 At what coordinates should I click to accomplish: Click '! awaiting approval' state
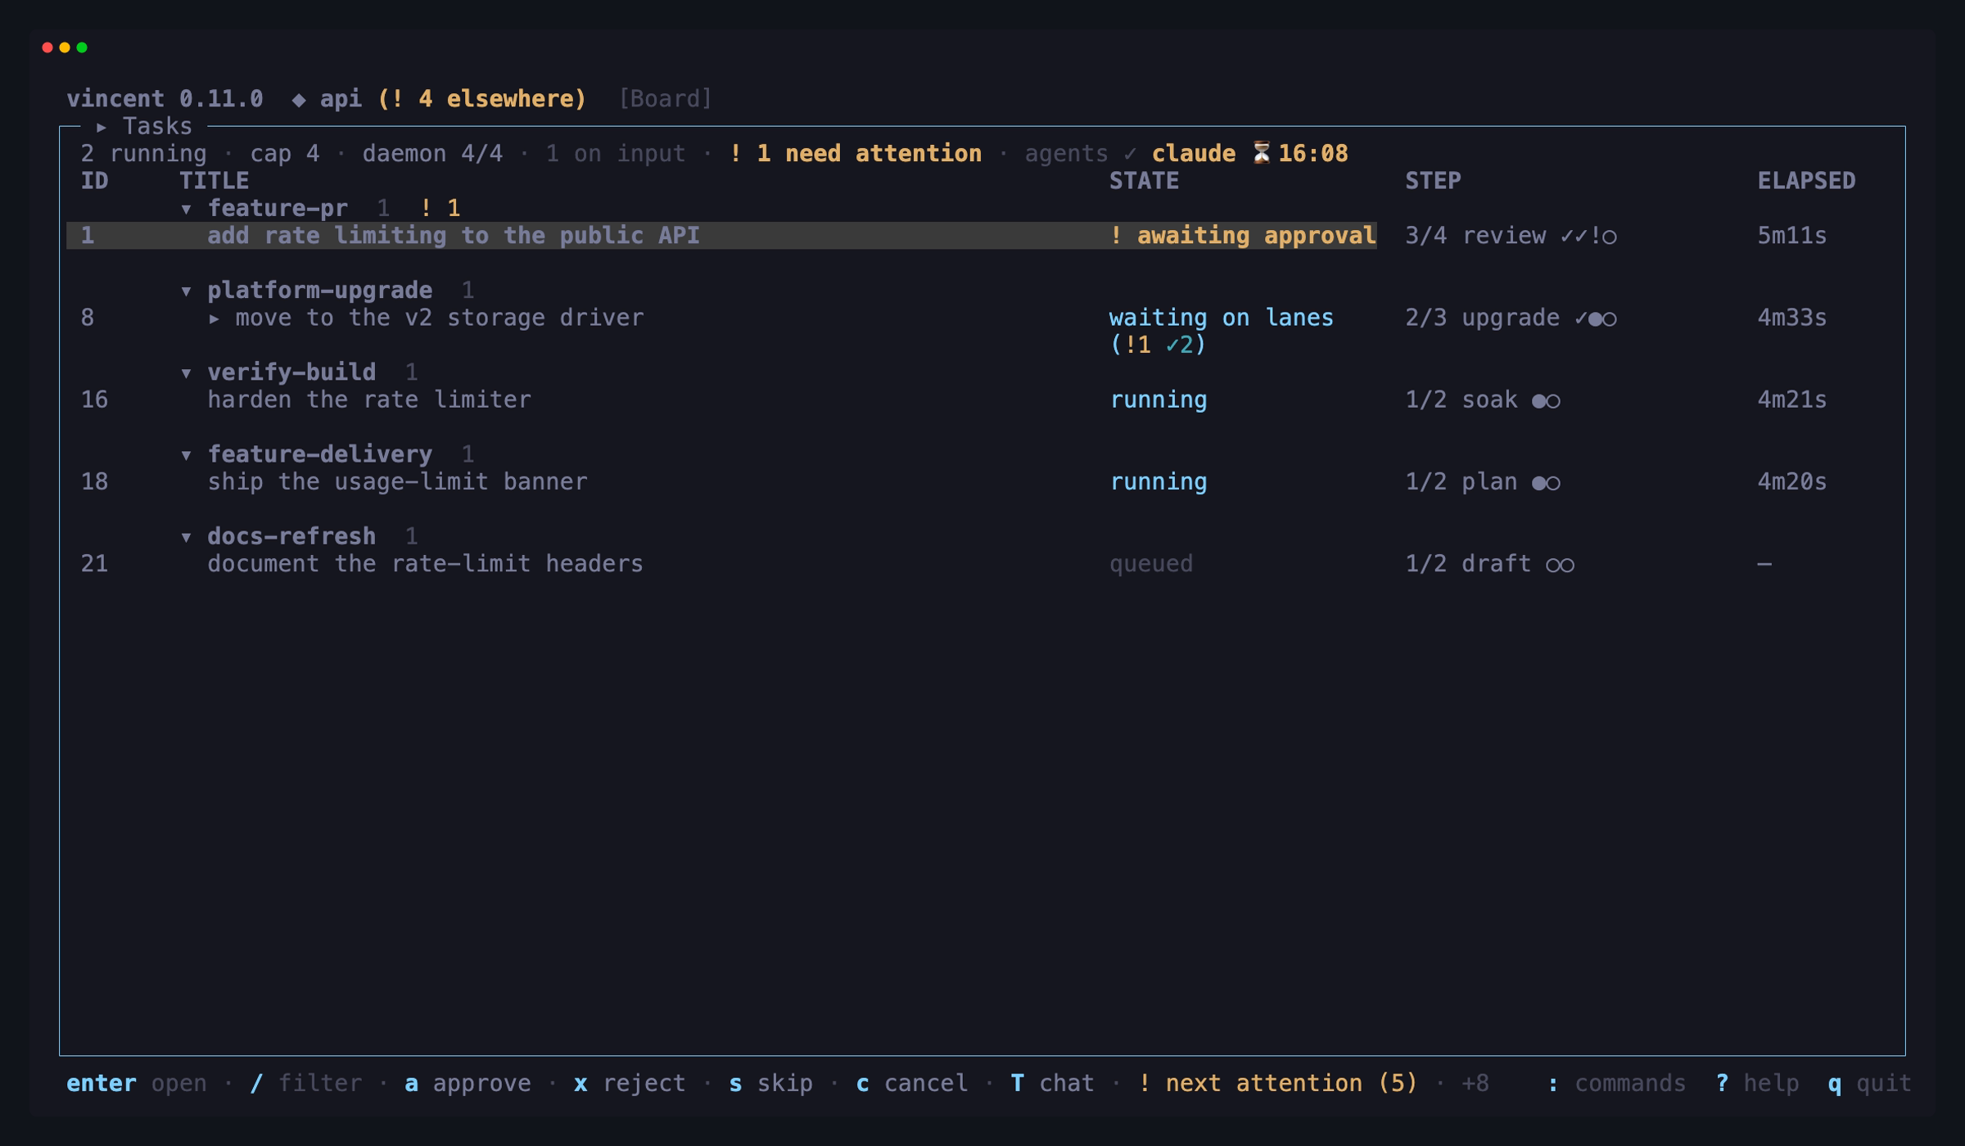pyautogui.click(x=1242, y=236)
